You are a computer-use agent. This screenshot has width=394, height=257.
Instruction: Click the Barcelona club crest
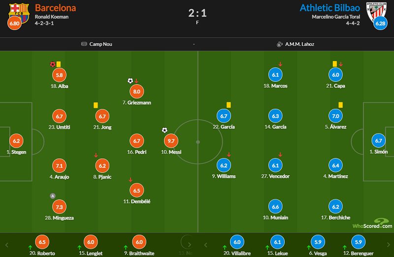[19, 13]
